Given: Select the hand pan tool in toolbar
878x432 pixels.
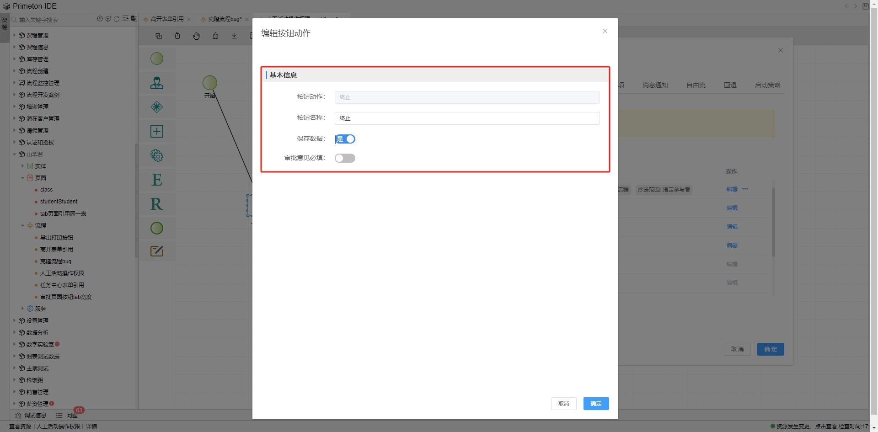Looking at the screenshot, I should click(196, 36).
